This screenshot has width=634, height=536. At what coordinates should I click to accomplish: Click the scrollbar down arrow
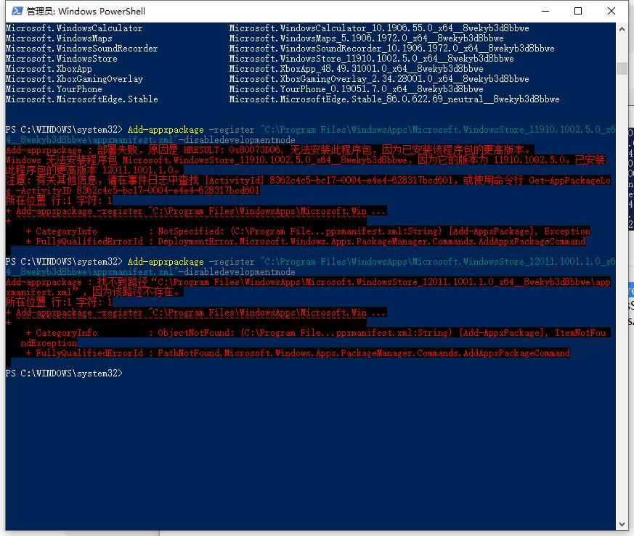click(622, 524)
